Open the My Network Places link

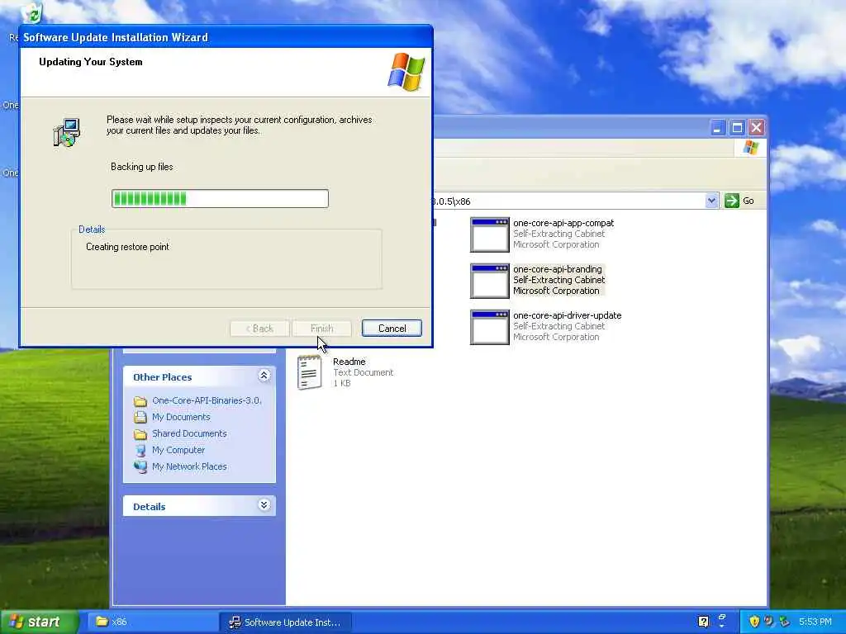pos(189,466)
